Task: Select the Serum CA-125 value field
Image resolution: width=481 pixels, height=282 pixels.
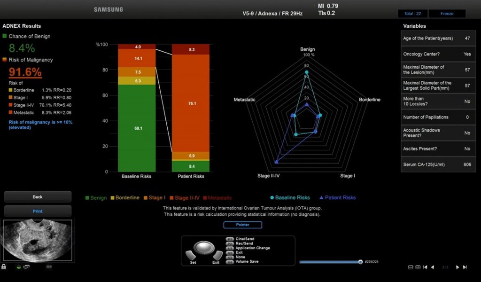Action: 438,164
